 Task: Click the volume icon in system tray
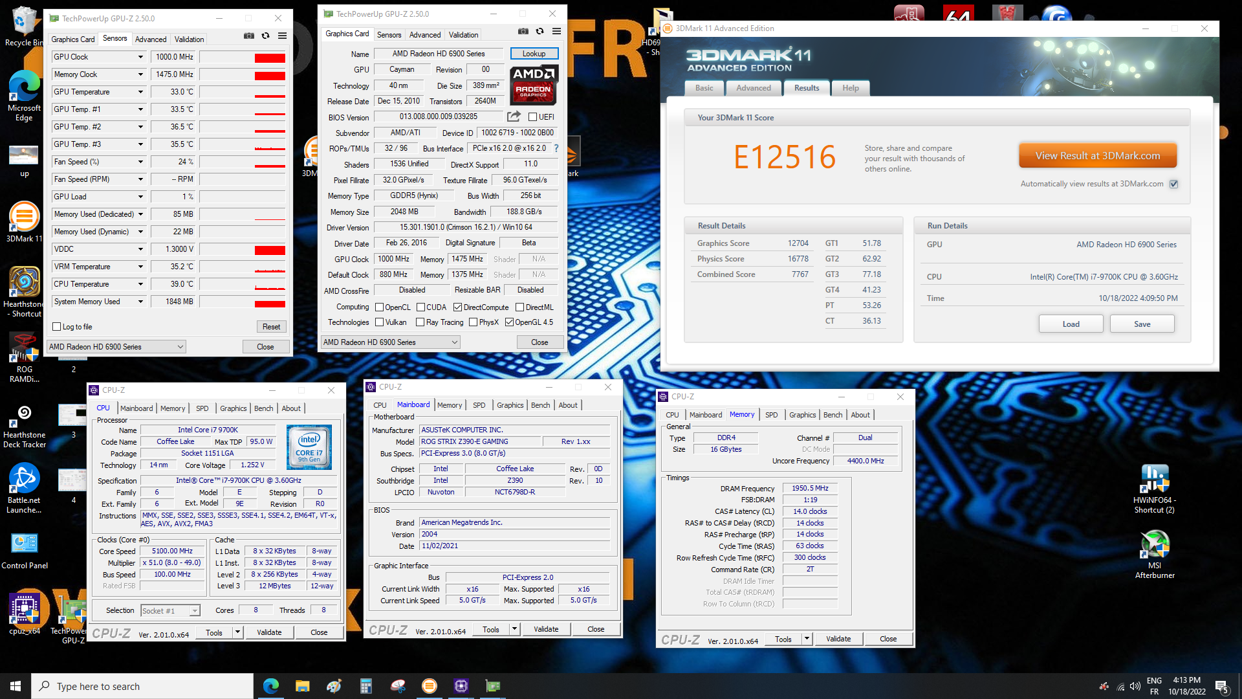coord(1135,686)
